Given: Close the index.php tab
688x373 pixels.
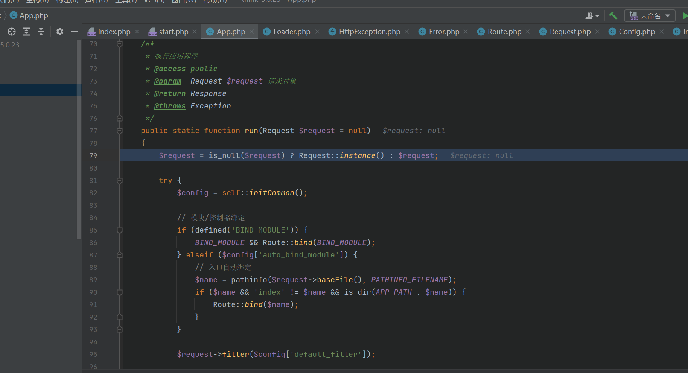Looking at the screenshot, I should click(137, 32).
